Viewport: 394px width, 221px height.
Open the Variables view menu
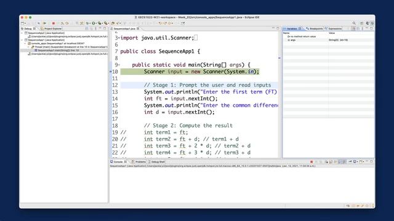coord(362,28)
